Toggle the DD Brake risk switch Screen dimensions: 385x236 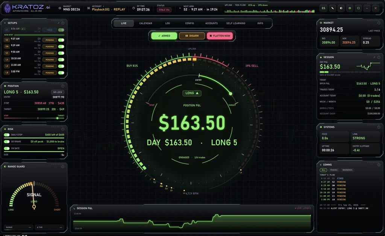pyautogui.click(x=7, y=142)
